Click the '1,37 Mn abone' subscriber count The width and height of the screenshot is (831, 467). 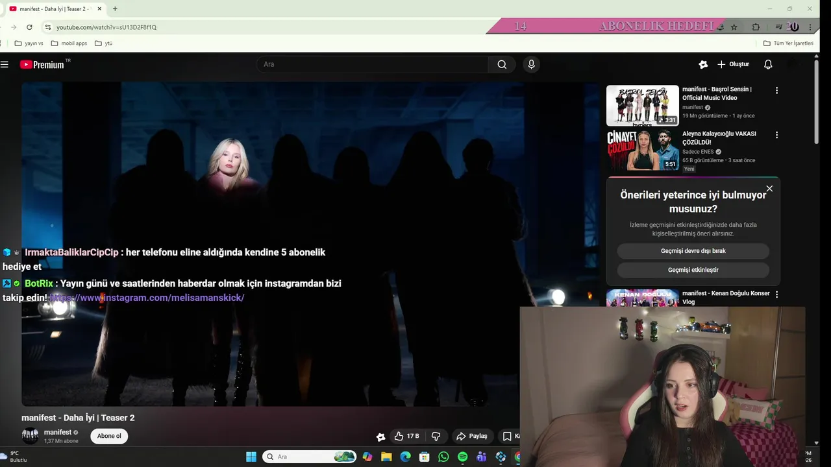click(61, 441)
